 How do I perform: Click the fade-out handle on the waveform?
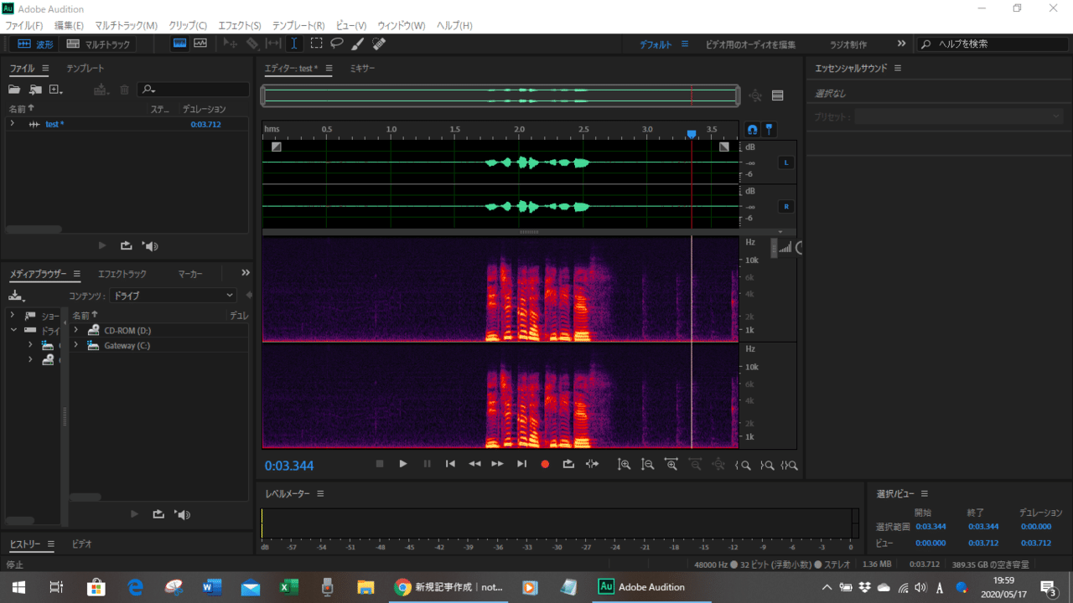point(724,147)
